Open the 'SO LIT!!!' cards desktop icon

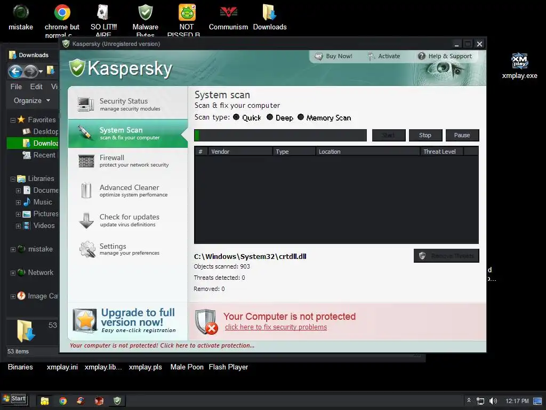pyautogui.click(x=103, y=13)
